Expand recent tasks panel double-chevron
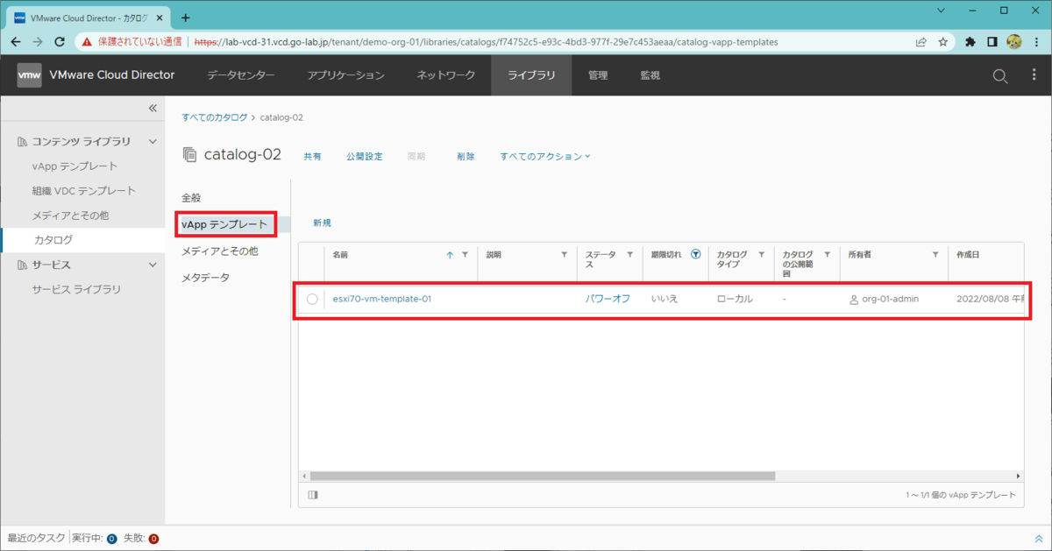Screen dimensions: 1052x551 (1039, 539)
